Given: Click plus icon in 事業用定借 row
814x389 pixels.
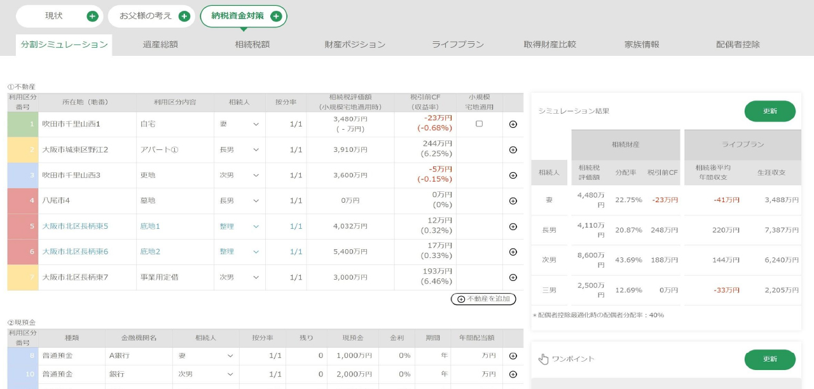Looking at the screenshot, I should pyautogui.click(x=513, y=277).
